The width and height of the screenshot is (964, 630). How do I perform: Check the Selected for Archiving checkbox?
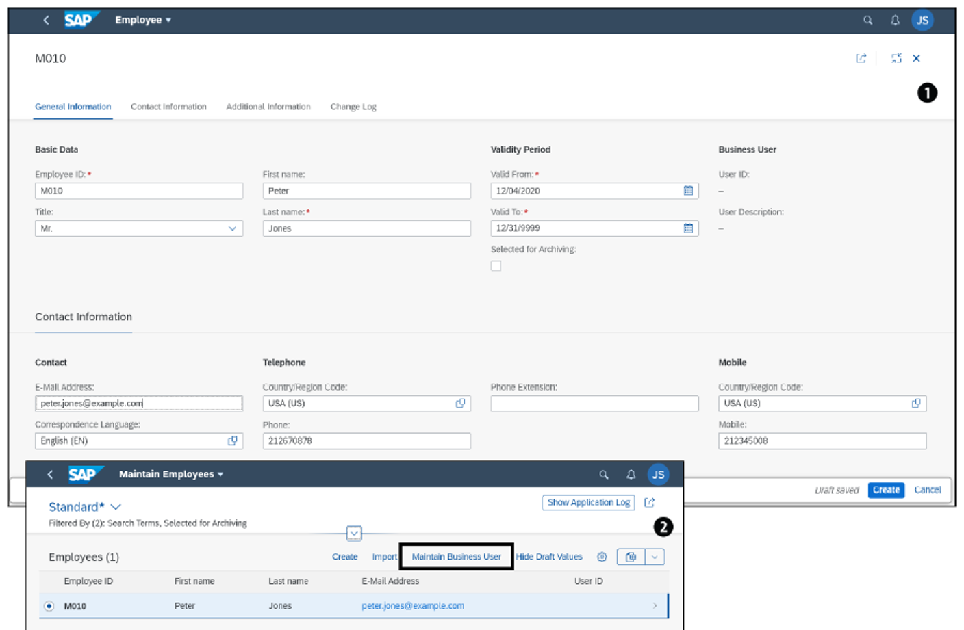pos(495,265)
